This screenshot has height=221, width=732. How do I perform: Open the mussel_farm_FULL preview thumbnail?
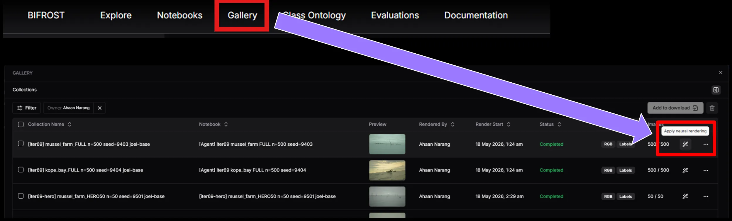click(x=387, y=144)
